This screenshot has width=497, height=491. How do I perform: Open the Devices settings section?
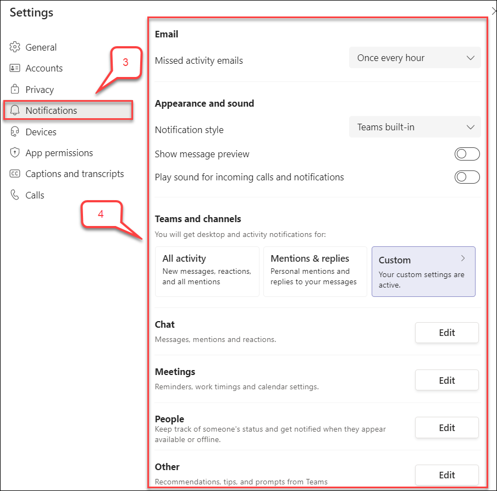pyautogui.click(x=41, y=131)
